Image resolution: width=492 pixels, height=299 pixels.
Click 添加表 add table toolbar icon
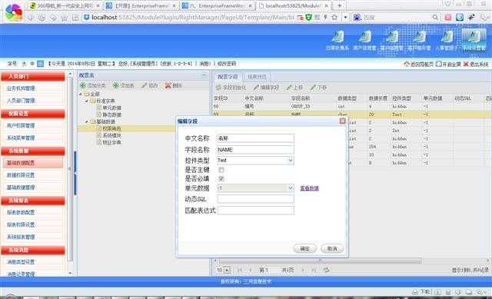point(116,85)
